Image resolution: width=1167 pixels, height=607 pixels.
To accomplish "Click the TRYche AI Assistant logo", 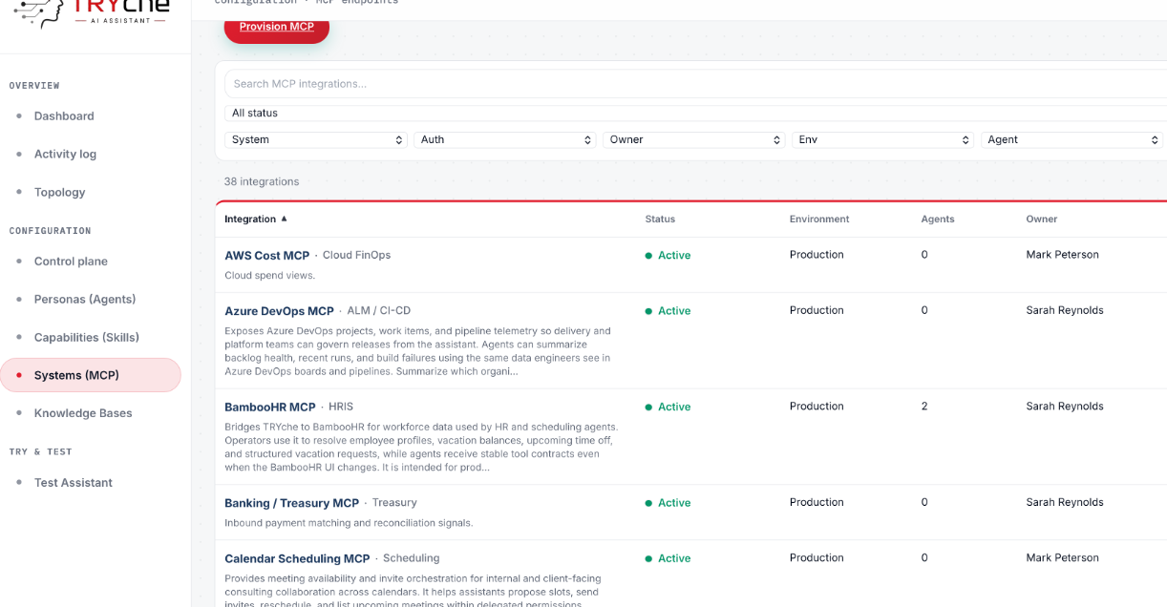I will coord(94,13).
